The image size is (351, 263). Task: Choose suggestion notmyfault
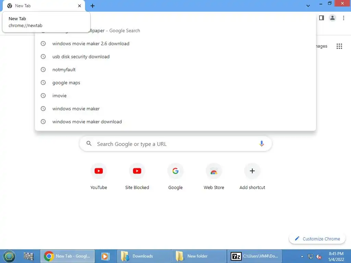(x=175, y=70)
